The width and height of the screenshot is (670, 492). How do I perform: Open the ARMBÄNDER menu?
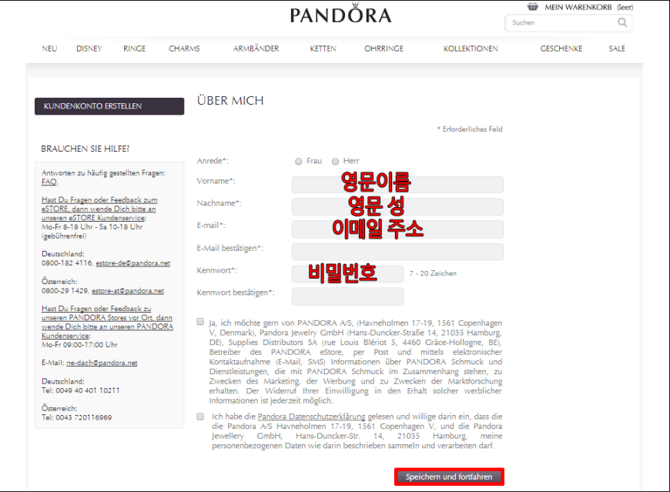[x=256, y=49]
